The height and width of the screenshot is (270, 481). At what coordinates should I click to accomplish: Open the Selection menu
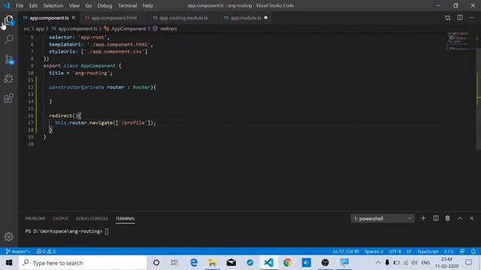point(53,5)
